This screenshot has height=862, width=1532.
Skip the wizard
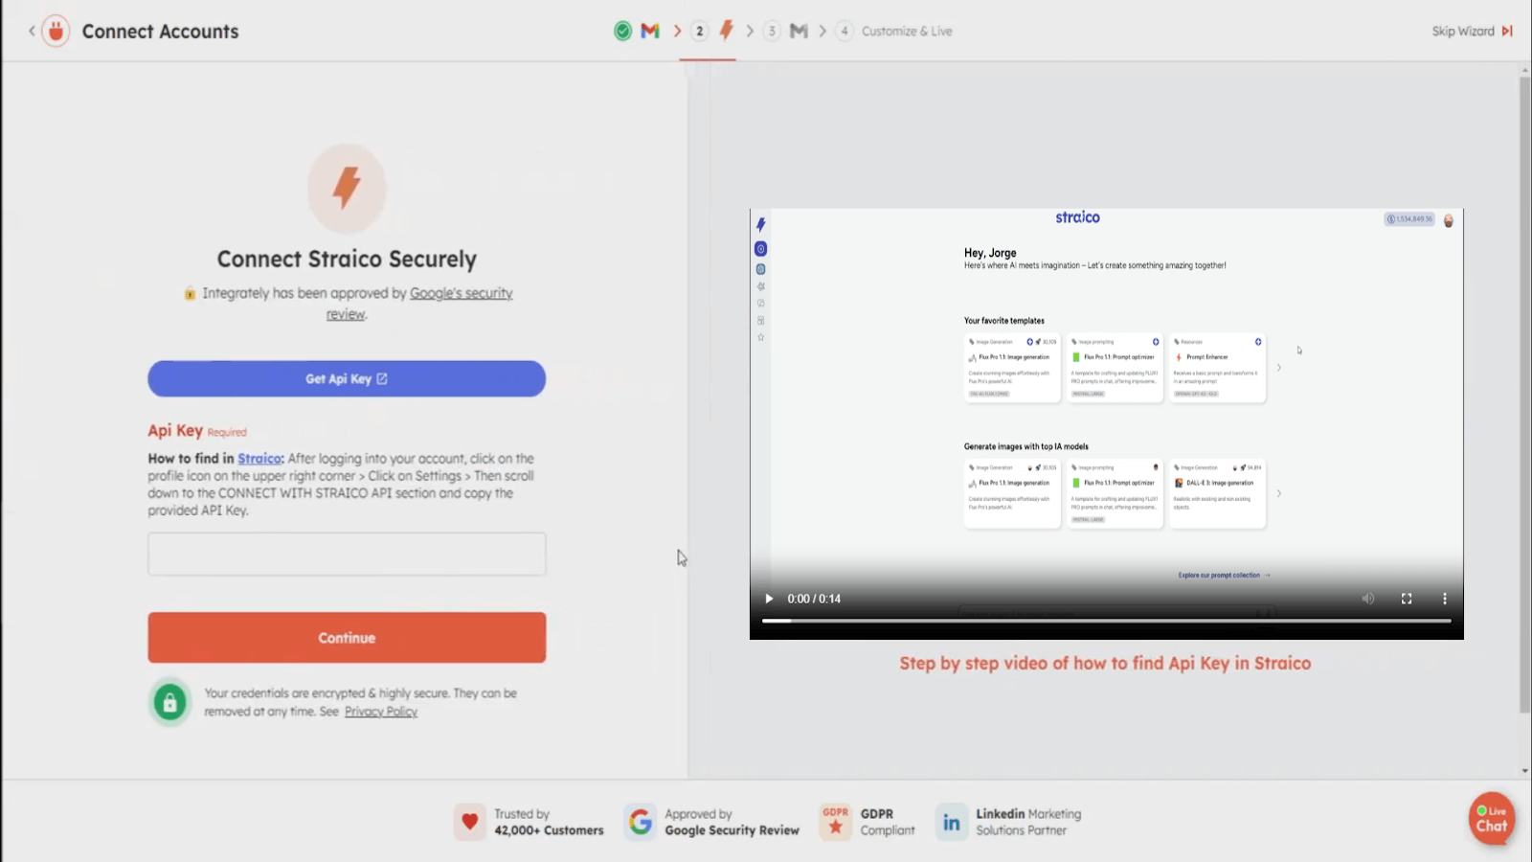coord(1472,31)
